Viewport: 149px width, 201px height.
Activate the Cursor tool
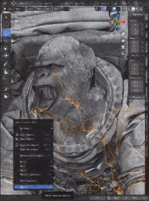pos(6,24)
